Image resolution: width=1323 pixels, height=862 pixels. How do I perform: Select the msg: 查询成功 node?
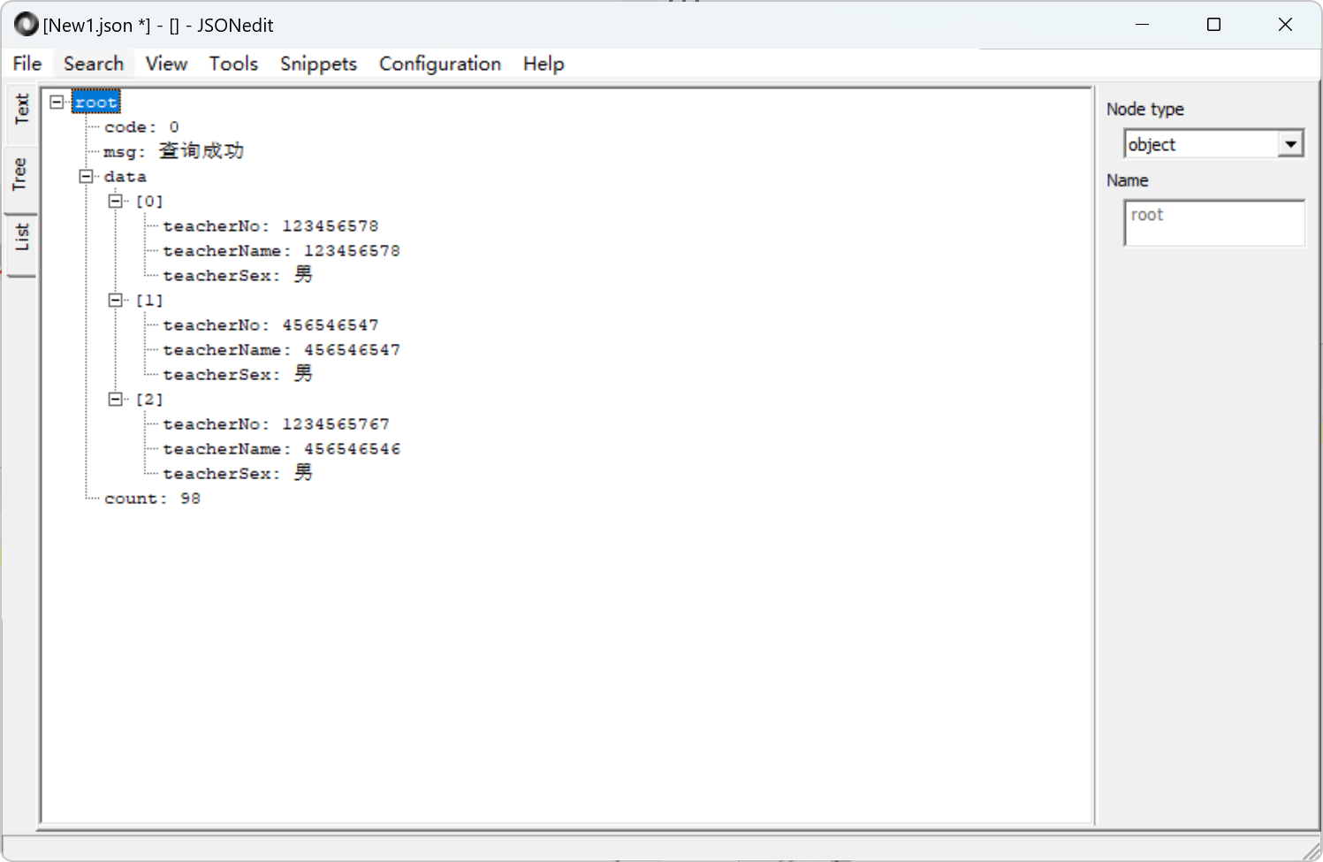pyautogui.click(x=173, y=151)
